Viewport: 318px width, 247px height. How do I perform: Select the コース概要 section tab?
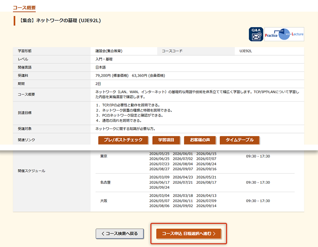click(x=24, y=7)
